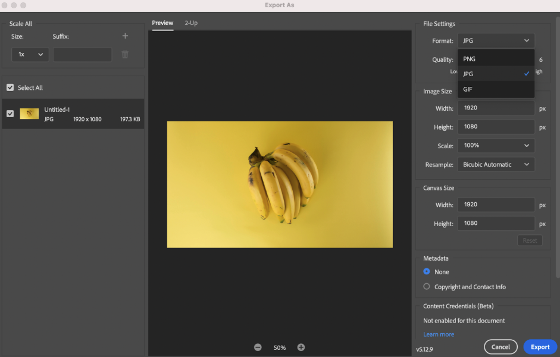This screenshot has width=560, height=357.
Task: Click the 50% zoom level text
Action: pos(280,347)
